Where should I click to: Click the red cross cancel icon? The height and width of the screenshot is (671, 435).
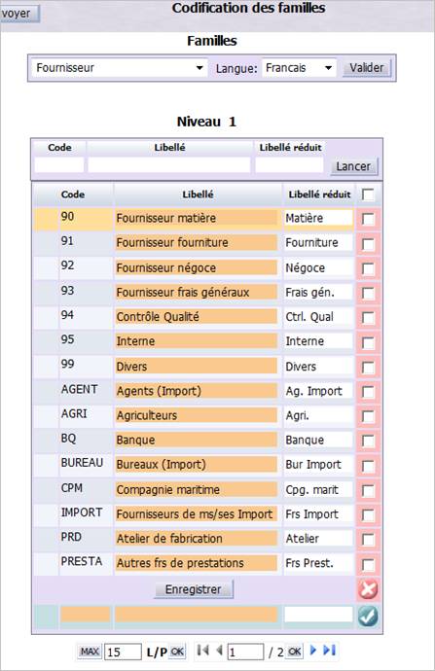368,589
